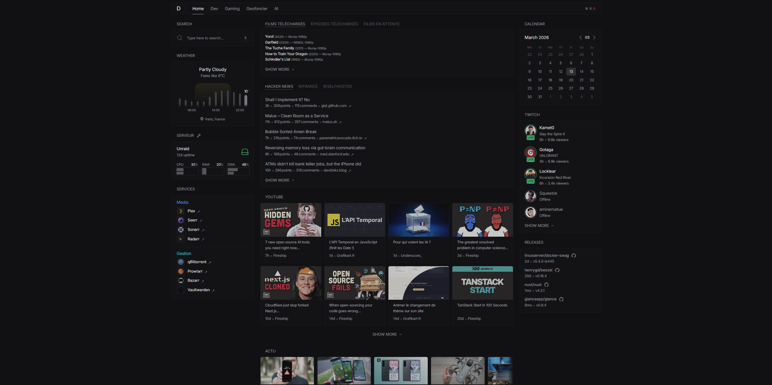772x385 pixels.
Task: Go to next month with the calendar chevron
Action: (x=594, y=37)
